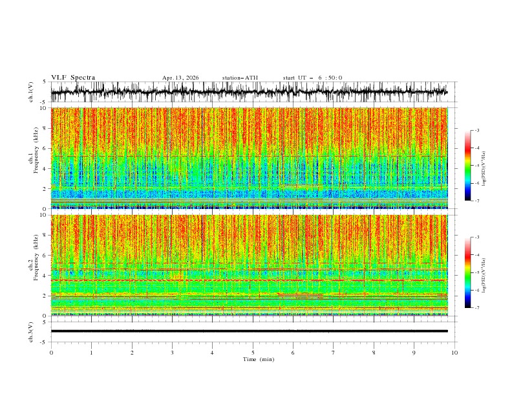Click the 8 kHz tick of ch.2 frequency axis

tap(46, 236)
